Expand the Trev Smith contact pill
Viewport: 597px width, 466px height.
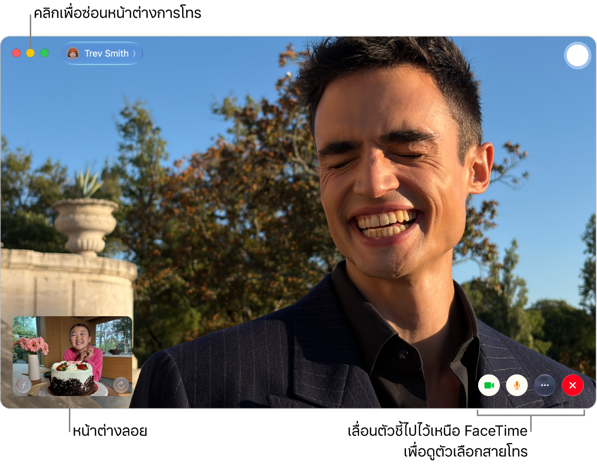(x=102, y=53)
